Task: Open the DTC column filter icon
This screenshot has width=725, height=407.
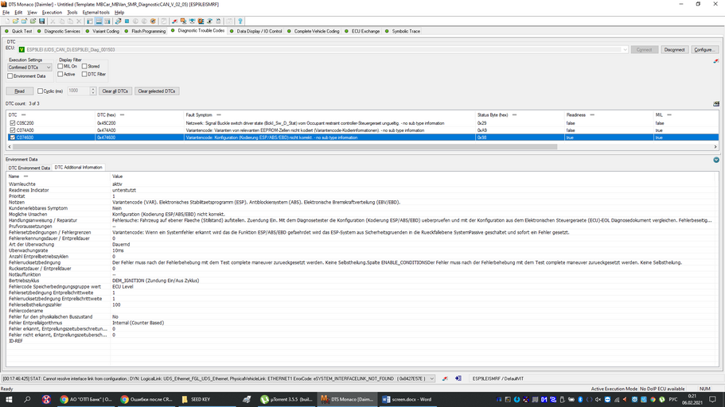Action: pyautogui.click(x=24, y=114)
